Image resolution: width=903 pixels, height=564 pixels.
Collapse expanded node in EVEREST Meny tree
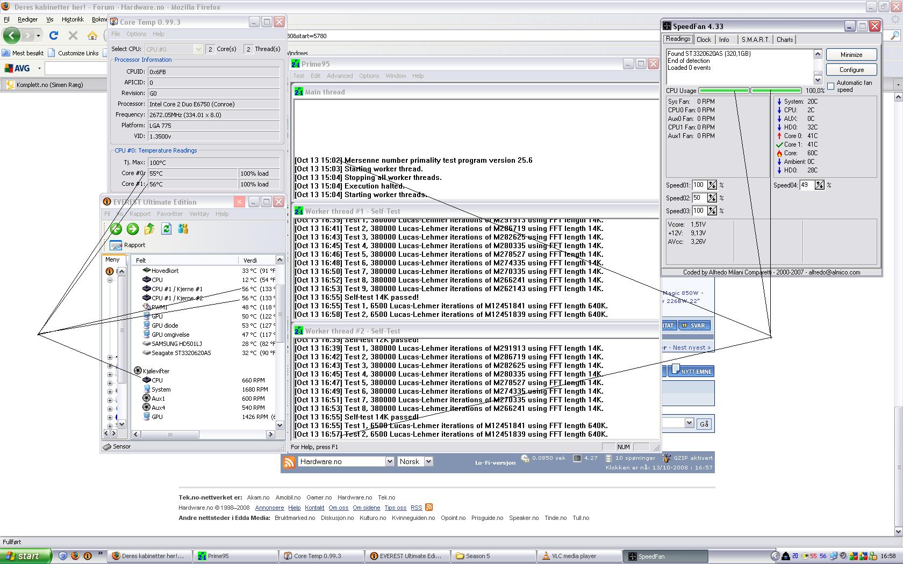coord(110,280)
